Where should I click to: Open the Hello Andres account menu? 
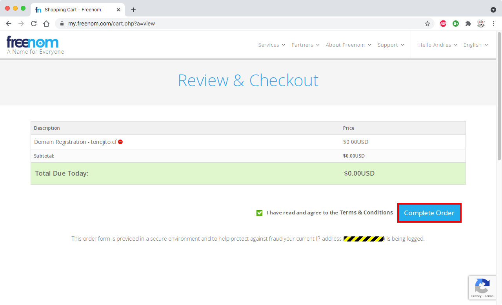click(x=438, y=45)
